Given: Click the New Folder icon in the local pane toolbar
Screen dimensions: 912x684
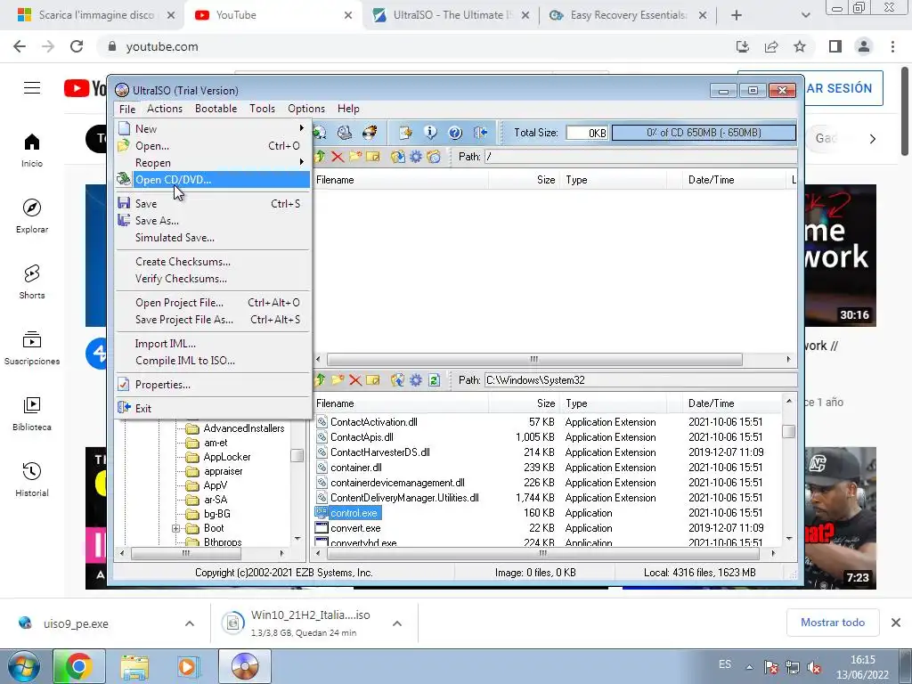Looking at the screenshot, I should coord(338,379).
